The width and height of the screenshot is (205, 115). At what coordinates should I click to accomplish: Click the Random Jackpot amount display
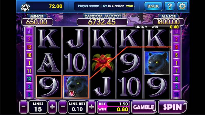coord(102,22)
